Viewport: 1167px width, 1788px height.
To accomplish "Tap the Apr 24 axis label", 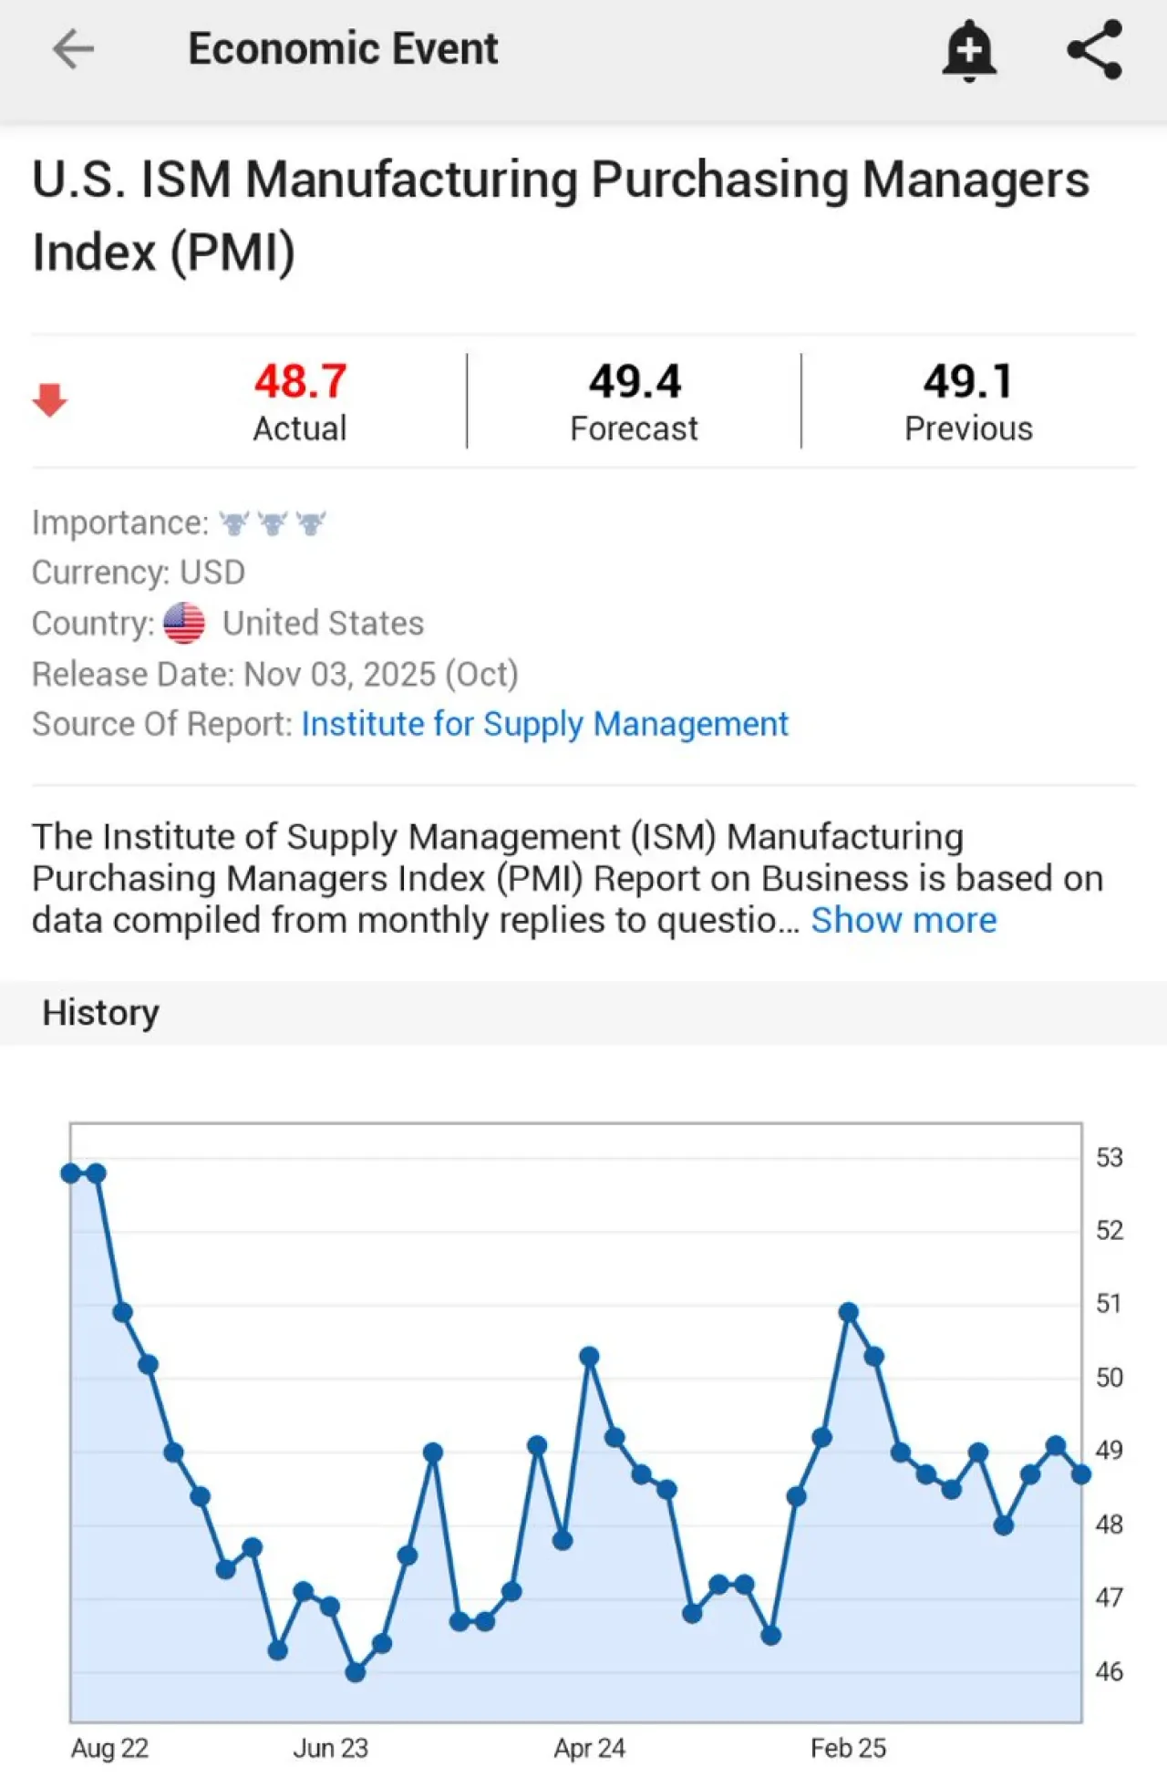I will 589,1748.
